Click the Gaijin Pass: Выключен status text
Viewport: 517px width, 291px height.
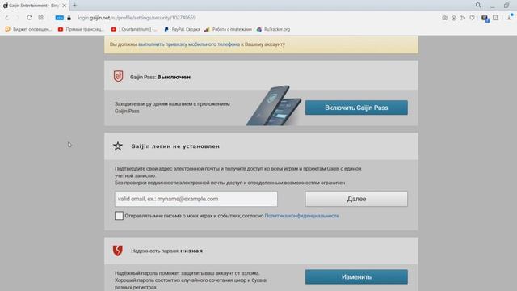[x=160, y=77]
